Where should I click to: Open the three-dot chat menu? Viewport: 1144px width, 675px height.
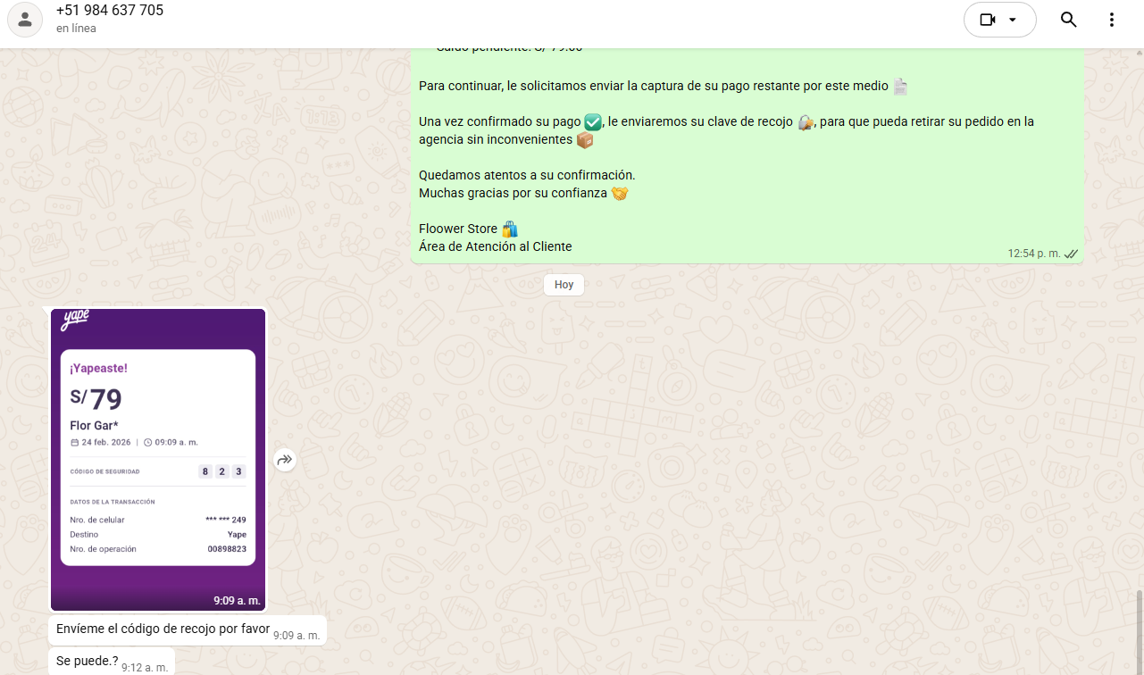[1112, 20]
